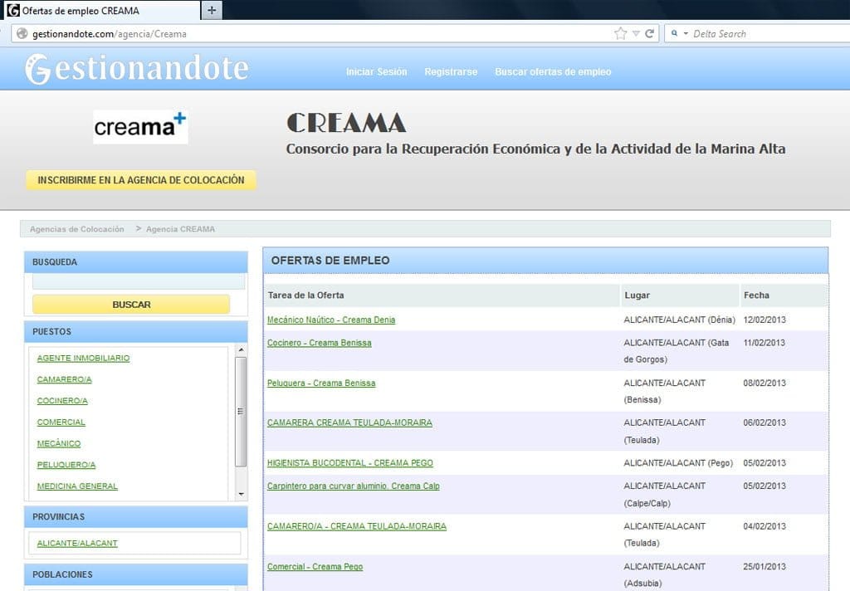The width and height of the screenshot is (850, 591).
Task: Select ALICANTE/ALACANT under Provincias
Action: coord(77,544)
